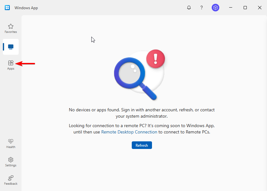
Task: Close the Windows App window
Action: 259,8
